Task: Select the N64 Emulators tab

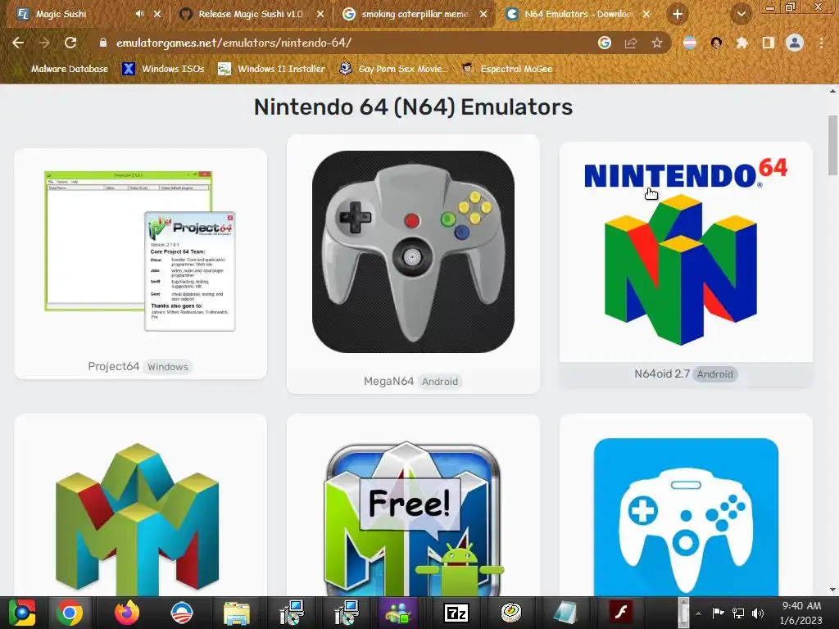Action: (x=578, y=15)
